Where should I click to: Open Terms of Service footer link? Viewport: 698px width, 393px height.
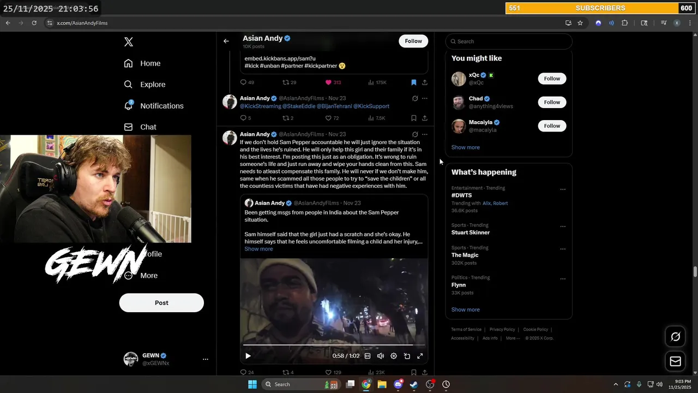[x=466, y=330]
